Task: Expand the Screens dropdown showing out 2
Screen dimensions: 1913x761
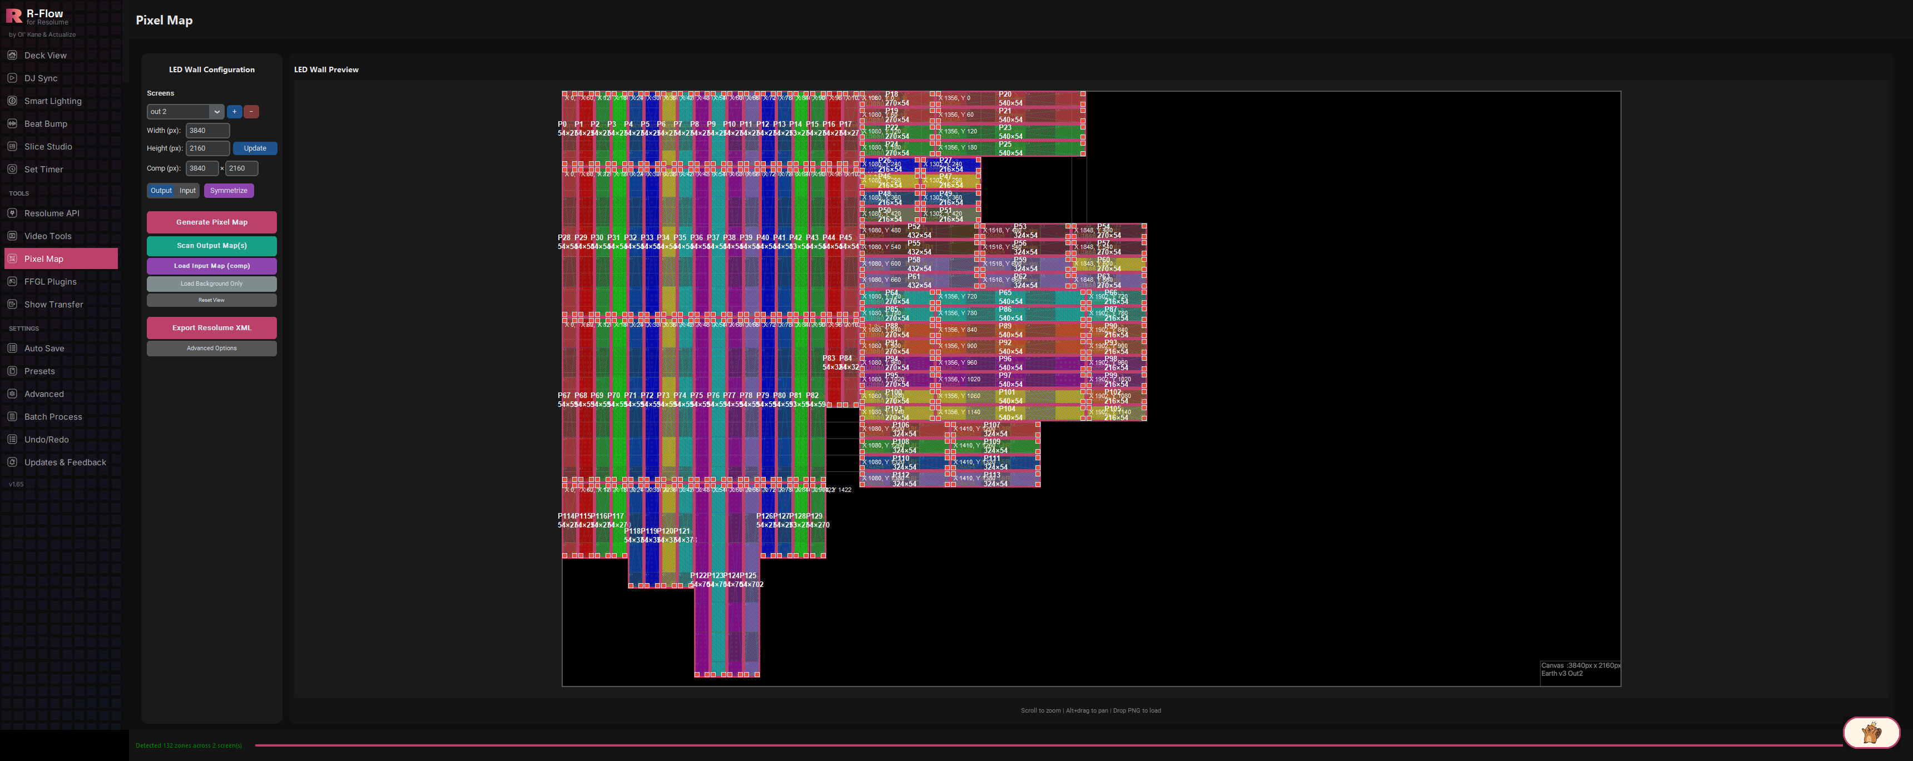Action: pos(186,111)
